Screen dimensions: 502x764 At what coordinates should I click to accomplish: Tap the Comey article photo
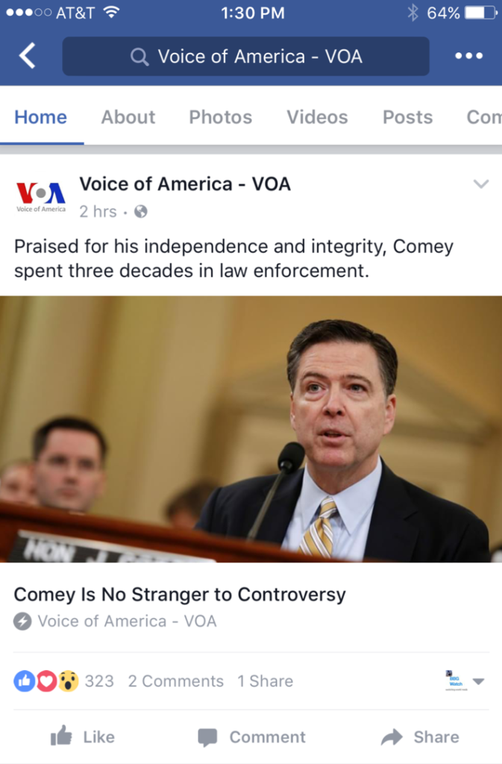(x=251, y=429)
